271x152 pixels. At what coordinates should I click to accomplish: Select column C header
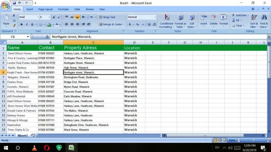[93, 42]
